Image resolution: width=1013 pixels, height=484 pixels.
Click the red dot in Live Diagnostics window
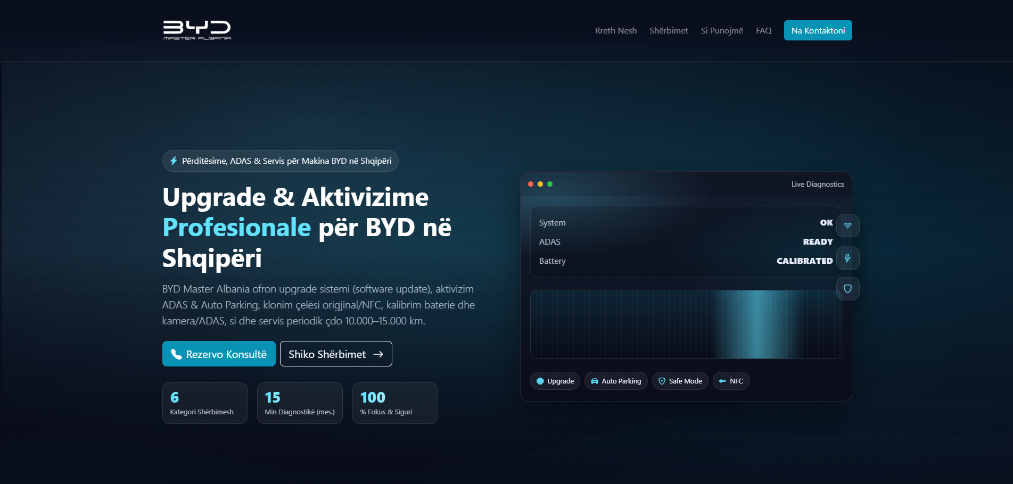531,184
